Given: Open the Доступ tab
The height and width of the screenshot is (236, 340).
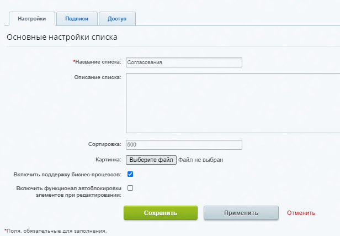Looking at the screenshot, I should click(117, 19).
